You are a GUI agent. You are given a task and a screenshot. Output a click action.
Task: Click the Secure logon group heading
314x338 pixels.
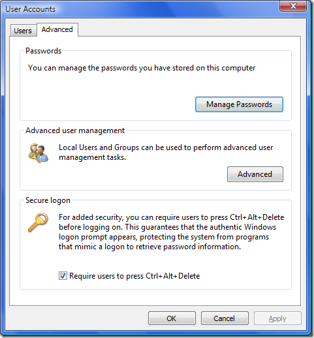click(x=48, y=200)
